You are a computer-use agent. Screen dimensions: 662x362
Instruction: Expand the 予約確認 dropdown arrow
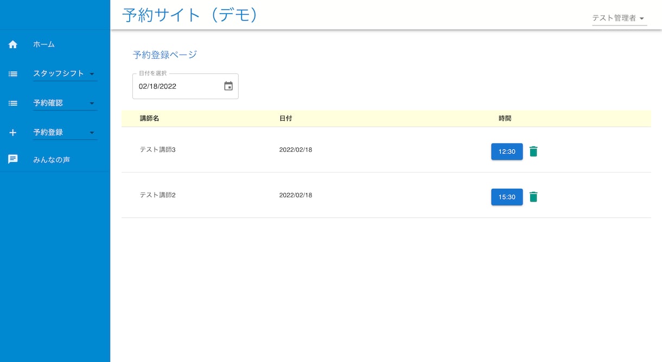(x=91, y=103)
